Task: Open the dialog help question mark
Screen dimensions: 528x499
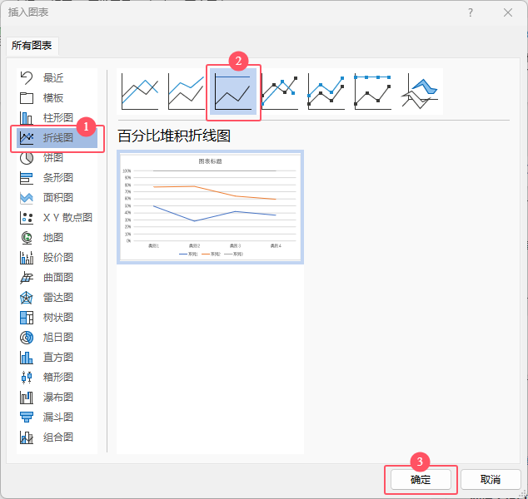Action: click(x=471, y=12)
